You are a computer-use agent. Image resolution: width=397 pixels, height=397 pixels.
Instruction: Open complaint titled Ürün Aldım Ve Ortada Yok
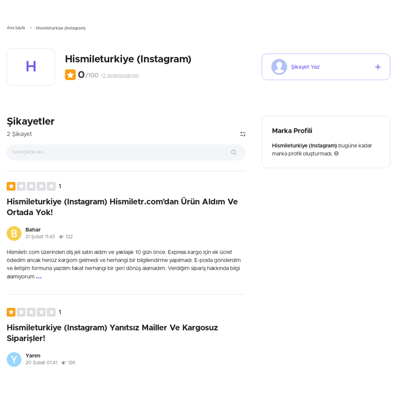(122, 207)
